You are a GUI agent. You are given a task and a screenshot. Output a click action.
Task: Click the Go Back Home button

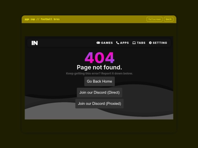tap(99, 81)
